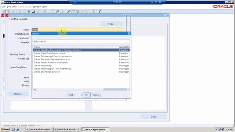
Task: Select Create and Assign Sources
Action: (x=81, y=72)
